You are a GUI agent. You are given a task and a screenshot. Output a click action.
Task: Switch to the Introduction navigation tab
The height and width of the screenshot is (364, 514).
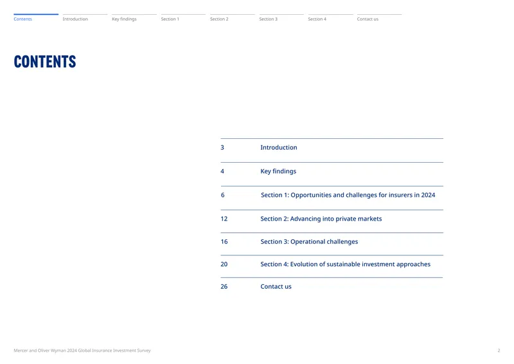75,19
